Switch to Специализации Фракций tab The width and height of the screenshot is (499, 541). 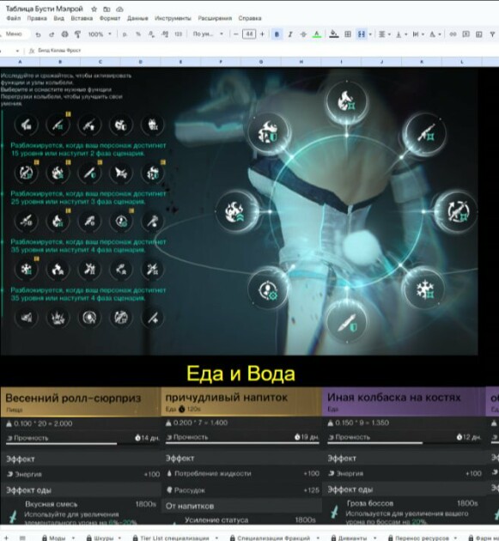[274, 538]
